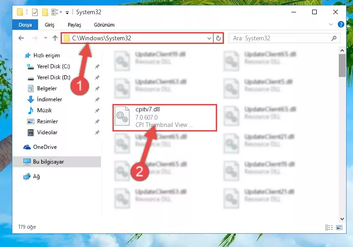
Task: Click pin icon next to Yerel Disk (C:)
Action: click(97, 66)
